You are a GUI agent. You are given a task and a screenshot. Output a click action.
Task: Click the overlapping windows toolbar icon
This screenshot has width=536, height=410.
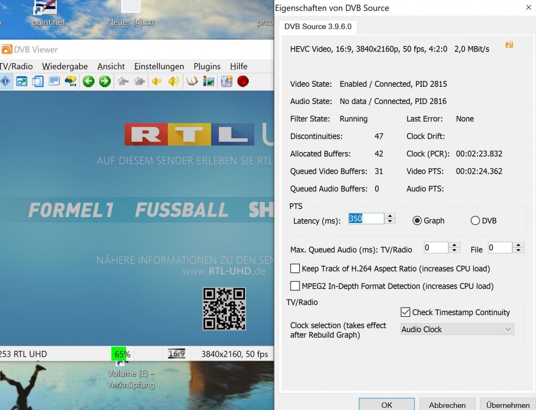(38, 81)
